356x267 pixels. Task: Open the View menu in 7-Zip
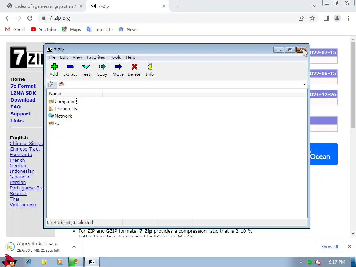point(77,57)
